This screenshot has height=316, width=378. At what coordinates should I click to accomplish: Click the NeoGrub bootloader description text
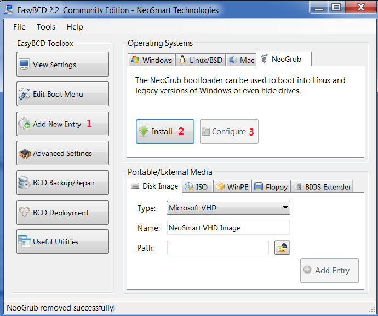point(240,85)
